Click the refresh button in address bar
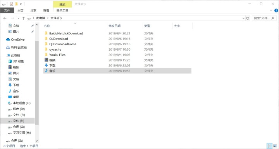Screen dimensions: 279x149 point(248,18)
